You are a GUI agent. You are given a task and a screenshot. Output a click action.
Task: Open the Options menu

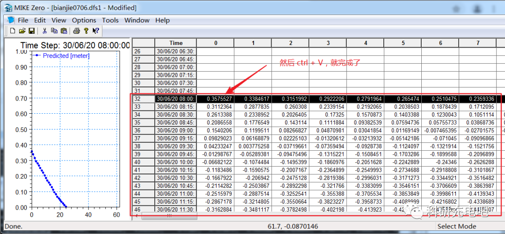click(84, 20)
